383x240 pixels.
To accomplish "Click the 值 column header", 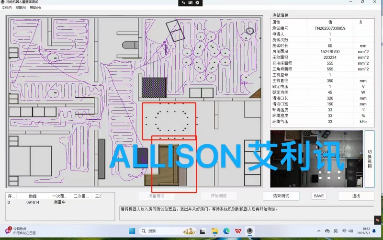I will tap(330, 22).
